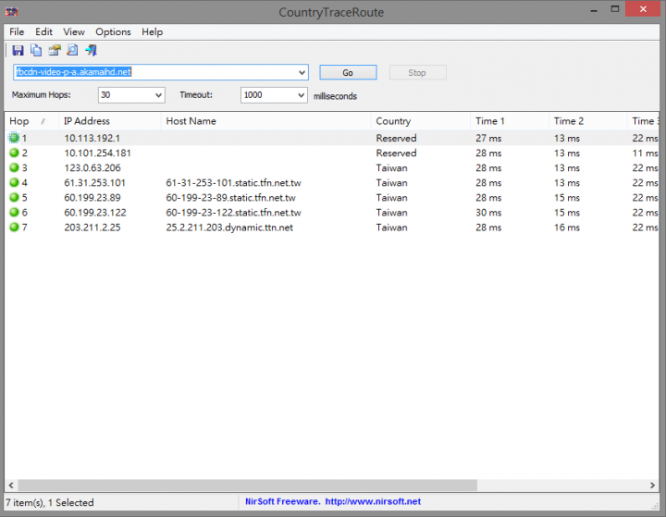
Task: Sort by the Hop column header
Action: click(x=31, y=121)
